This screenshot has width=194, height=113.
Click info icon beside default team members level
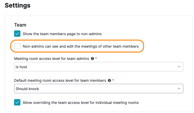point(109,81)
